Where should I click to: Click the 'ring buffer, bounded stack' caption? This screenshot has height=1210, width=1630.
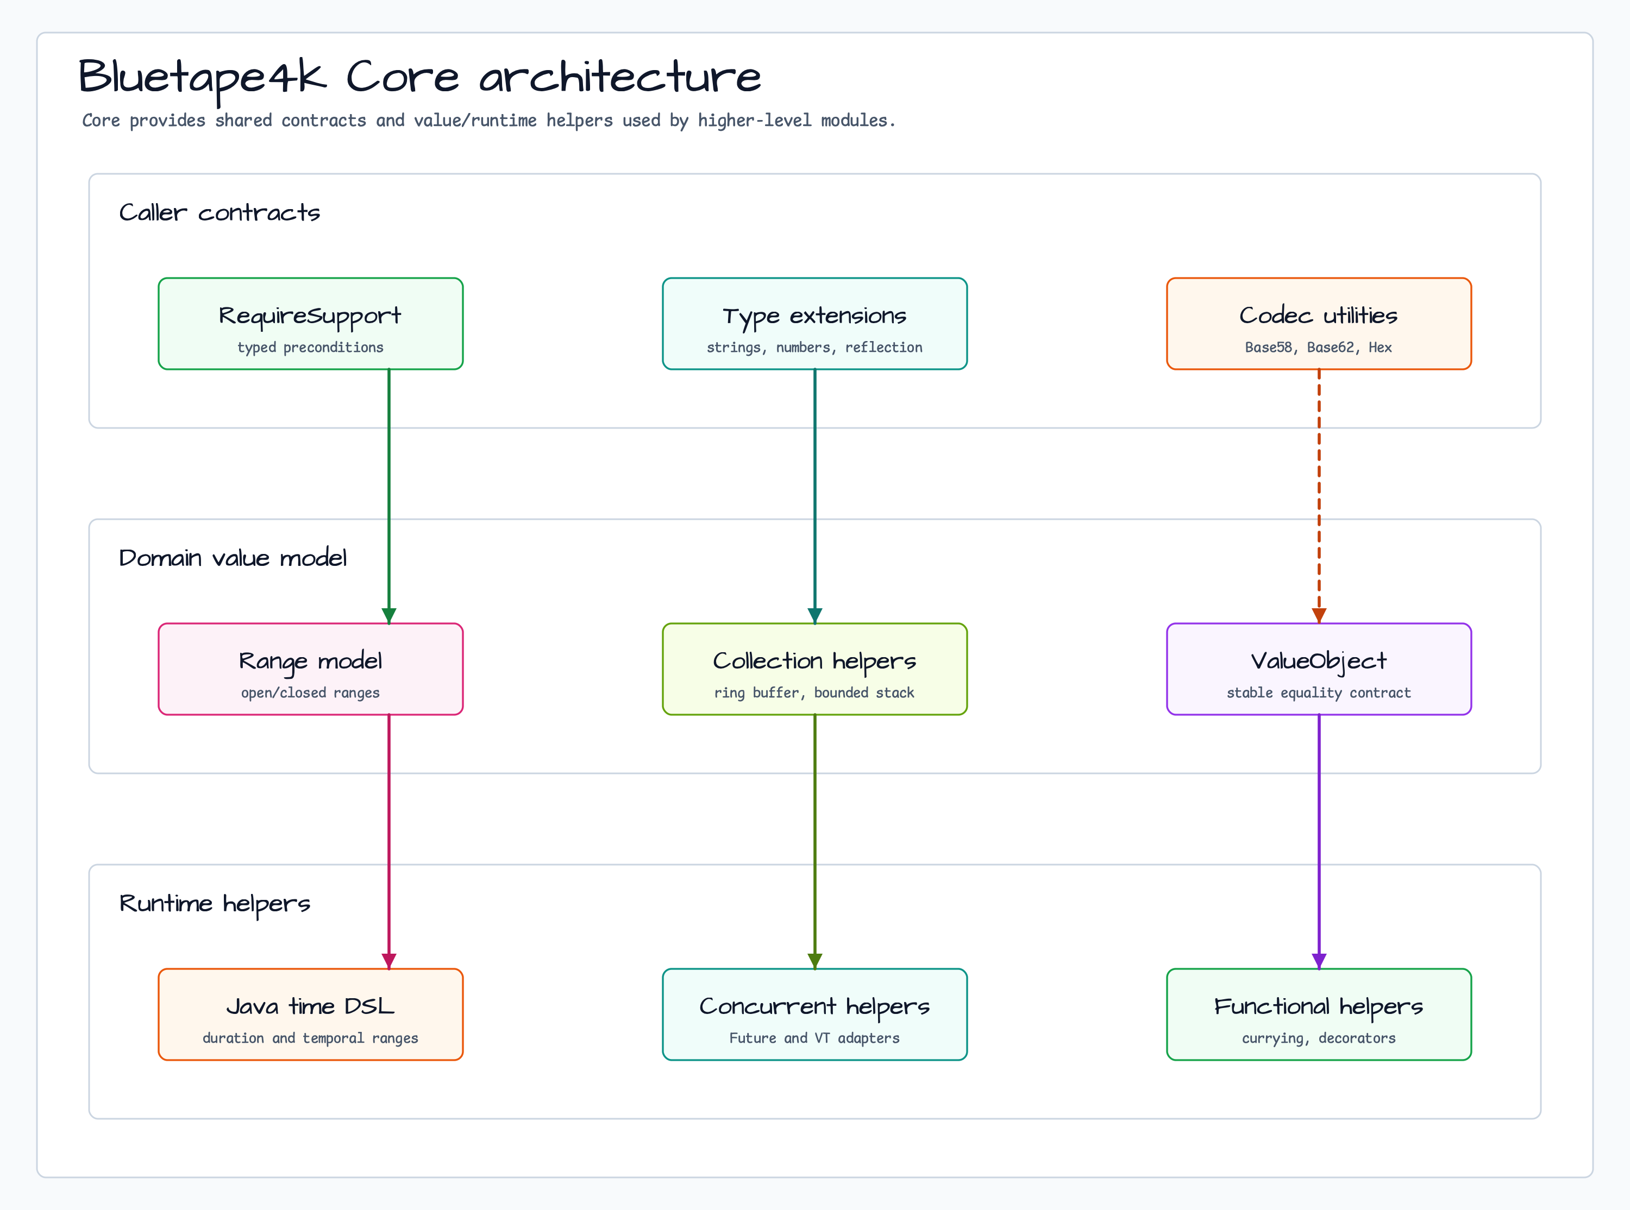point(814,693)
